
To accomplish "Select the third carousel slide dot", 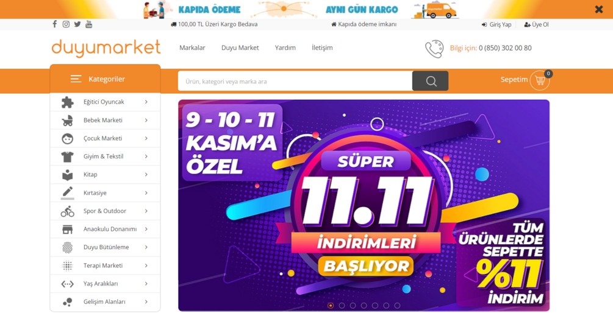I will 353,306.
